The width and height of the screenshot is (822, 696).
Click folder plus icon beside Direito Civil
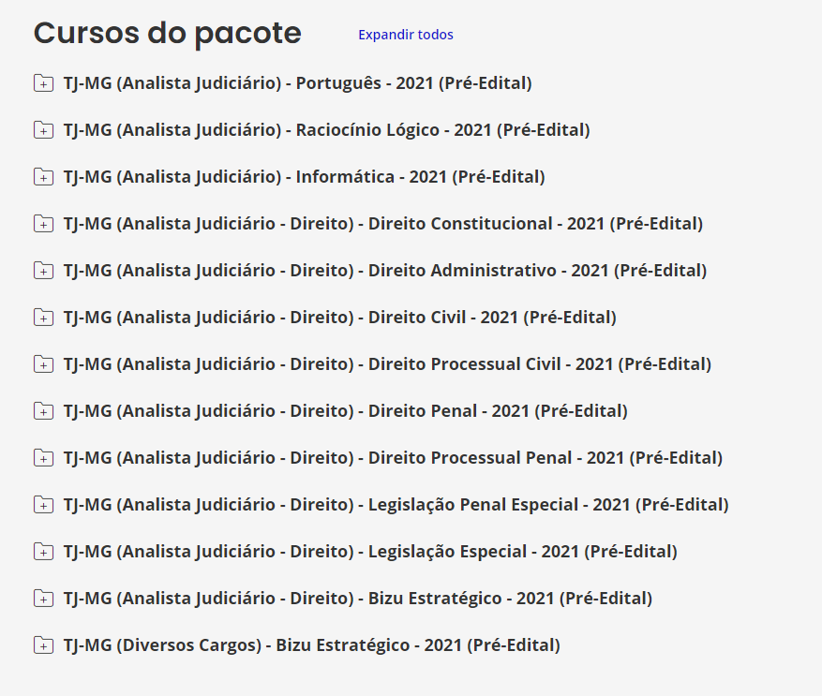pyautogui.click(x=43, y=318)
